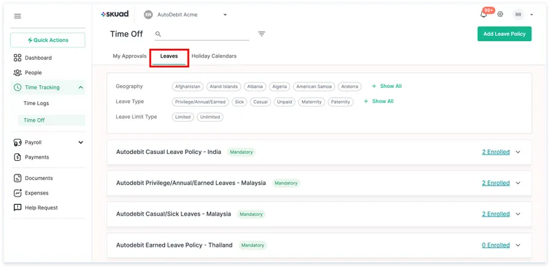Click the Quick Actions button

coord(47,40)
